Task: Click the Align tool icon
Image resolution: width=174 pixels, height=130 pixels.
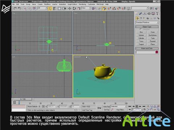Action: click(157, 8)
